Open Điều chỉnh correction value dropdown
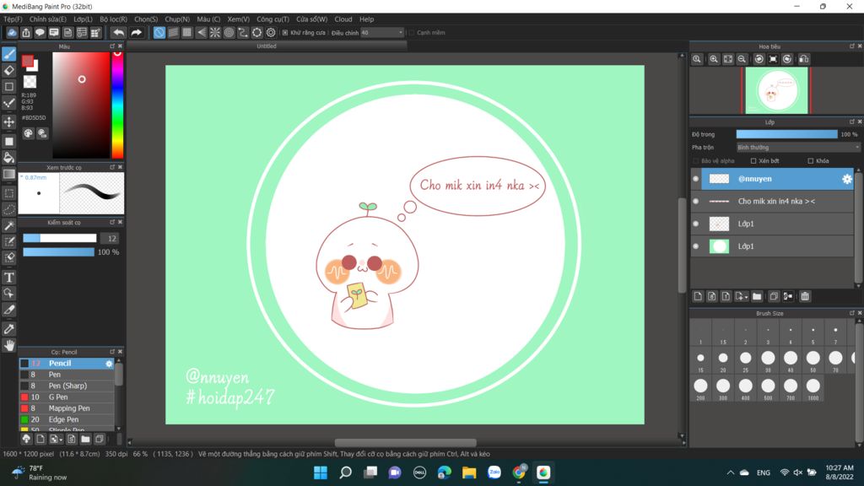Viewport: 864px width, 486px height. [x=382, y=33]
